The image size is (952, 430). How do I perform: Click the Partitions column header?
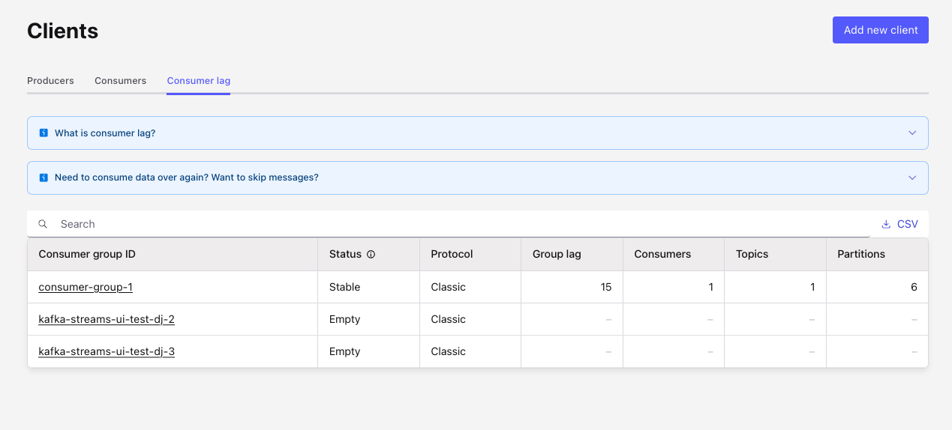(861, 254)
